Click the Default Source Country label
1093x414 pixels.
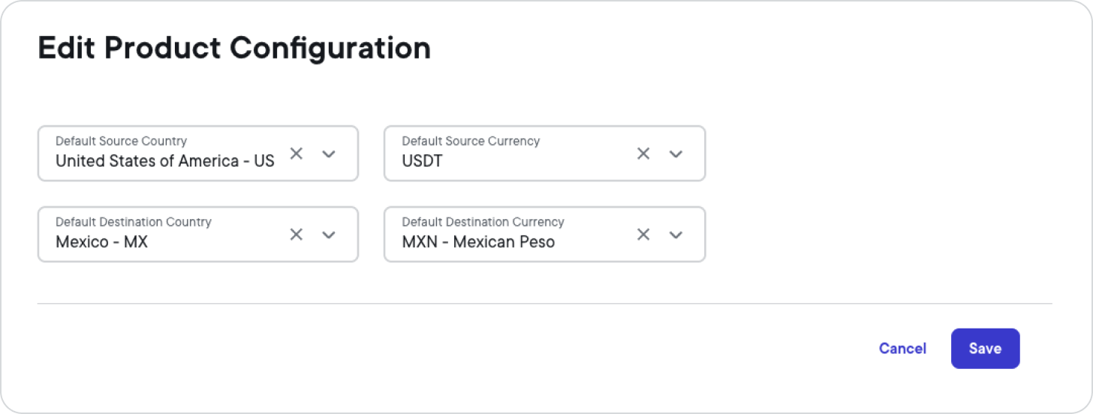pyautogui.click(x=121, y=141)
